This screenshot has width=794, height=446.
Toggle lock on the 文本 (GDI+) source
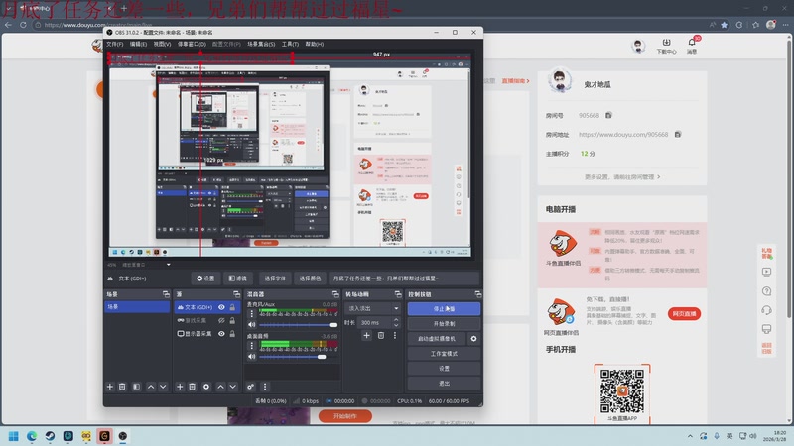click(232, 307)
